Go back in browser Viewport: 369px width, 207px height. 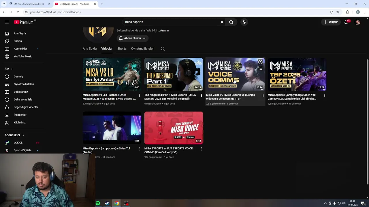tap(4, 12)
